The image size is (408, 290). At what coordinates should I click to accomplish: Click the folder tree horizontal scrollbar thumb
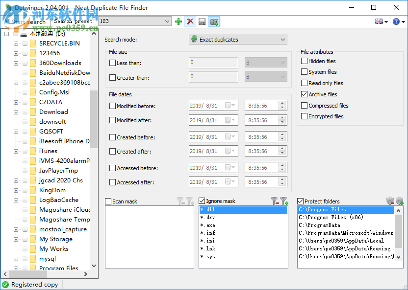tap(28, 274)
